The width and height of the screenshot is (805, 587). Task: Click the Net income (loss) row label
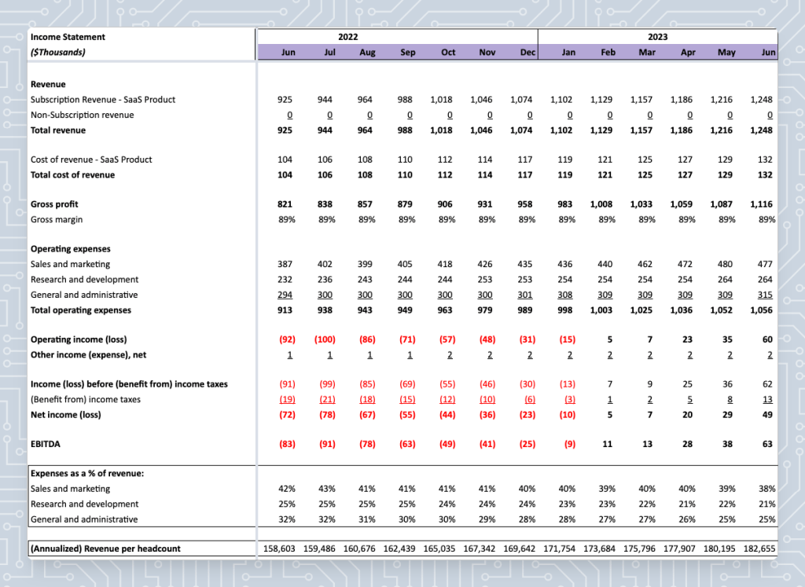point(66,415)
